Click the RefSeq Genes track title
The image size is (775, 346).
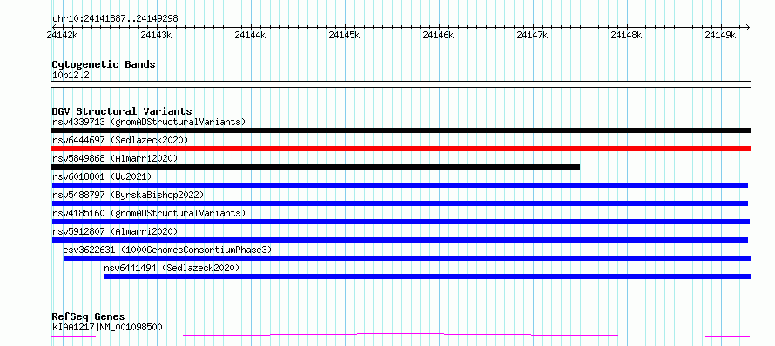[x=88, y=316]
